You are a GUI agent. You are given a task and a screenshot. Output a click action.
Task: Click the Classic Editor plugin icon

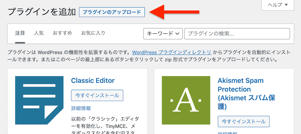tap(39, 100)
